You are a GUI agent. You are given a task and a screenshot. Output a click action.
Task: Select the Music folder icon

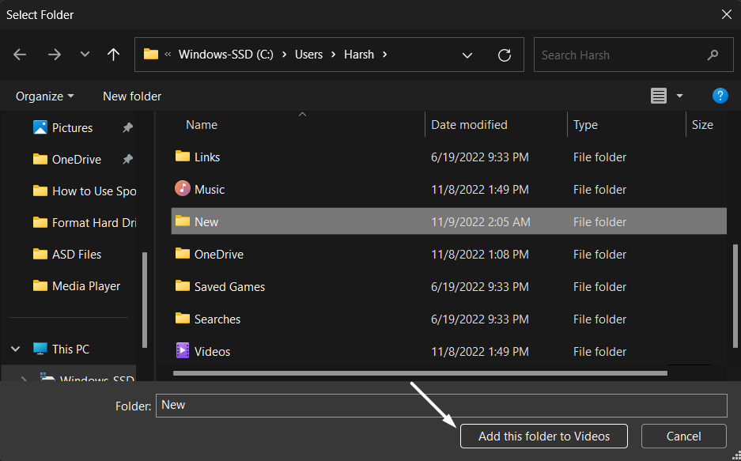coord(183,189)
